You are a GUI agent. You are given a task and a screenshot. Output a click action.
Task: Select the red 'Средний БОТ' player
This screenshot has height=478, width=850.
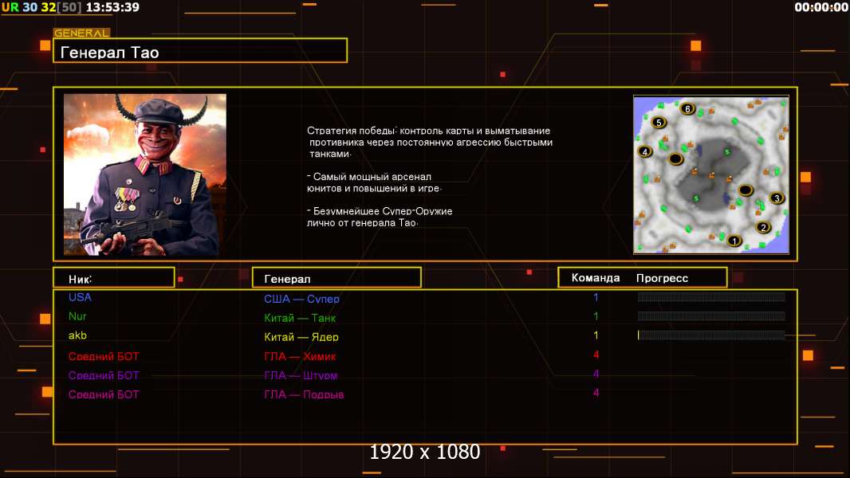coord(104,356)
